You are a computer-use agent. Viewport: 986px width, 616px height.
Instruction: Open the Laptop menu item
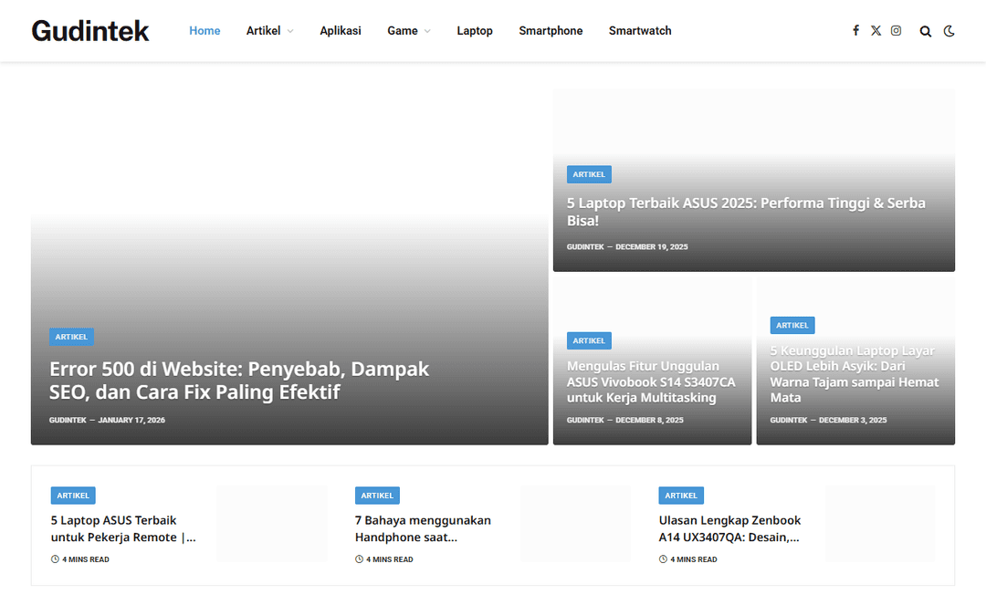pyautogui.click(x=475, y=31)
